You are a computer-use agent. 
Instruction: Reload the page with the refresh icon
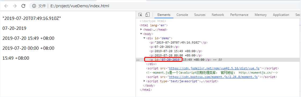[x=23, y=6]
